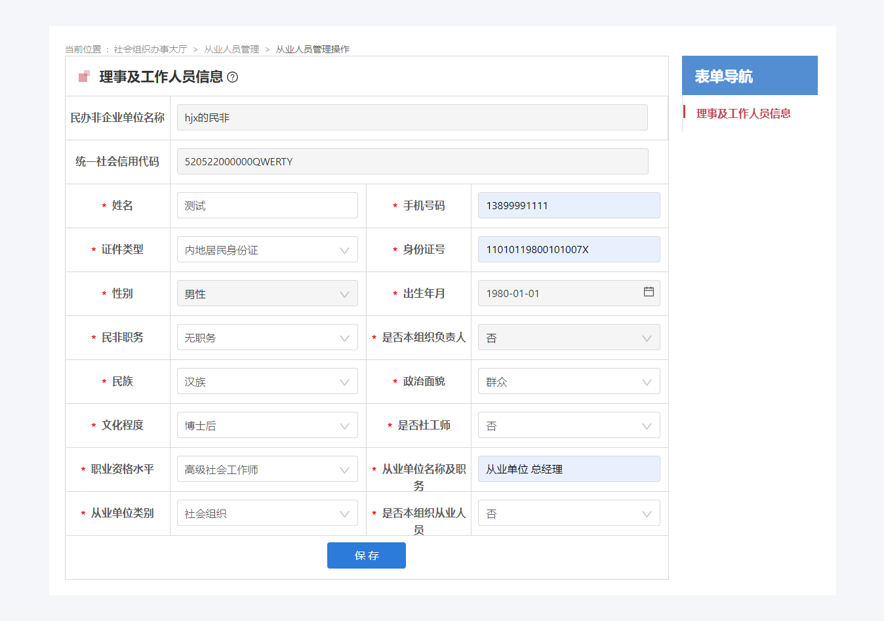Open 从业人员管理 breadcrumb link

click(231, 49)
